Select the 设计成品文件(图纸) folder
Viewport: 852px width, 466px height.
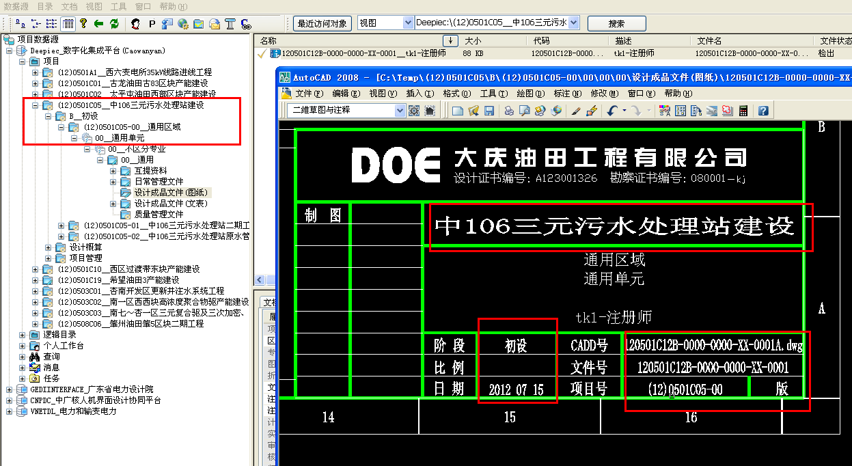tap(171, 193)
